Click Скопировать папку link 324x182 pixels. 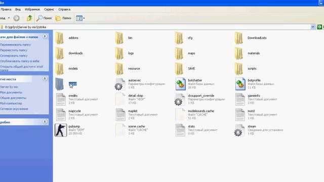point(14,56)
